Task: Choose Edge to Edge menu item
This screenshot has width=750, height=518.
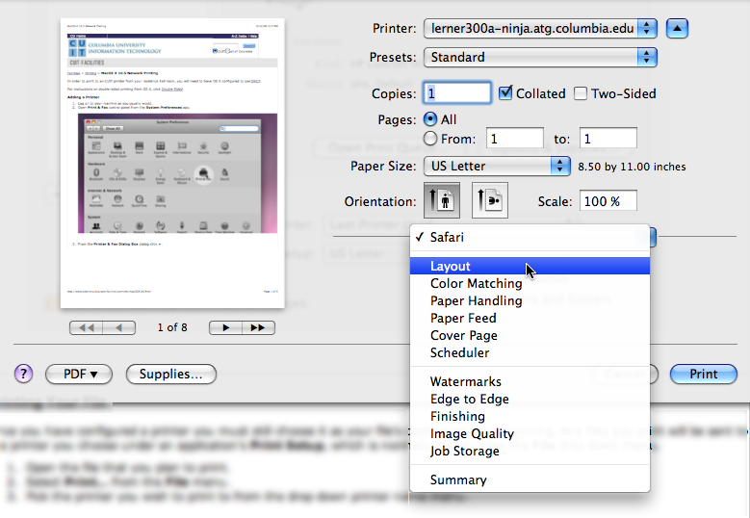Action: coord(530,399)
